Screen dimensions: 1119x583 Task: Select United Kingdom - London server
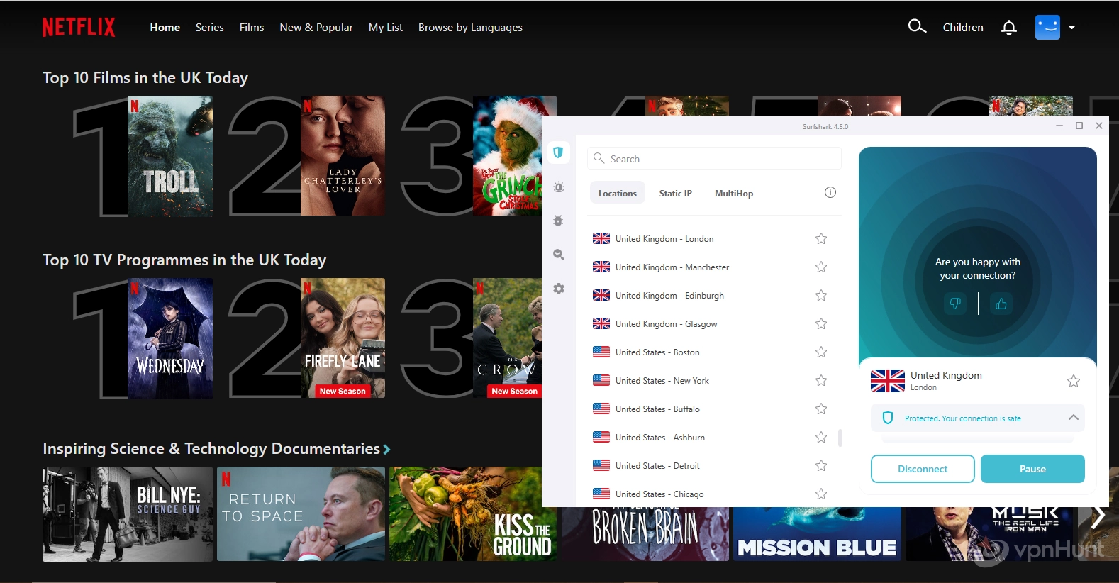[711, 238]
